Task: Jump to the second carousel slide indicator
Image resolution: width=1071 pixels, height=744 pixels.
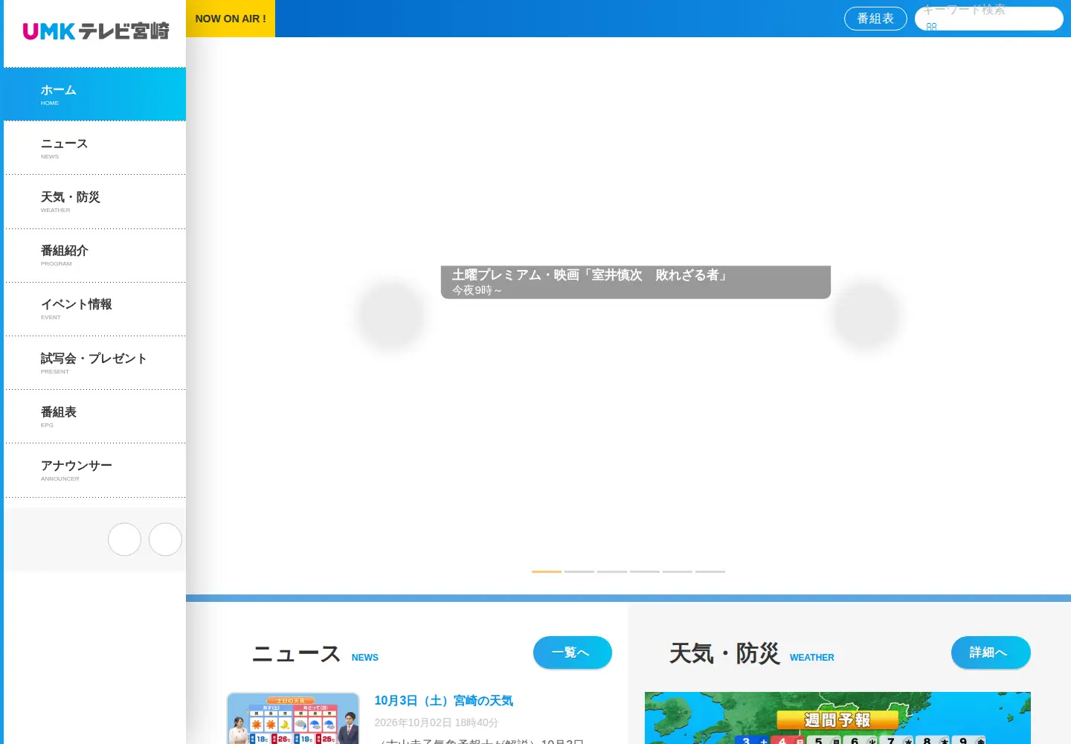Action: point(579,571)
